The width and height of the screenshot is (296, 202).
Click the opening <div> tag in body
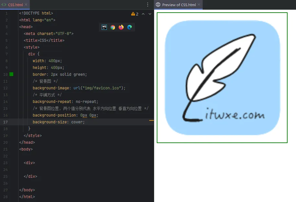coord(29,163)
